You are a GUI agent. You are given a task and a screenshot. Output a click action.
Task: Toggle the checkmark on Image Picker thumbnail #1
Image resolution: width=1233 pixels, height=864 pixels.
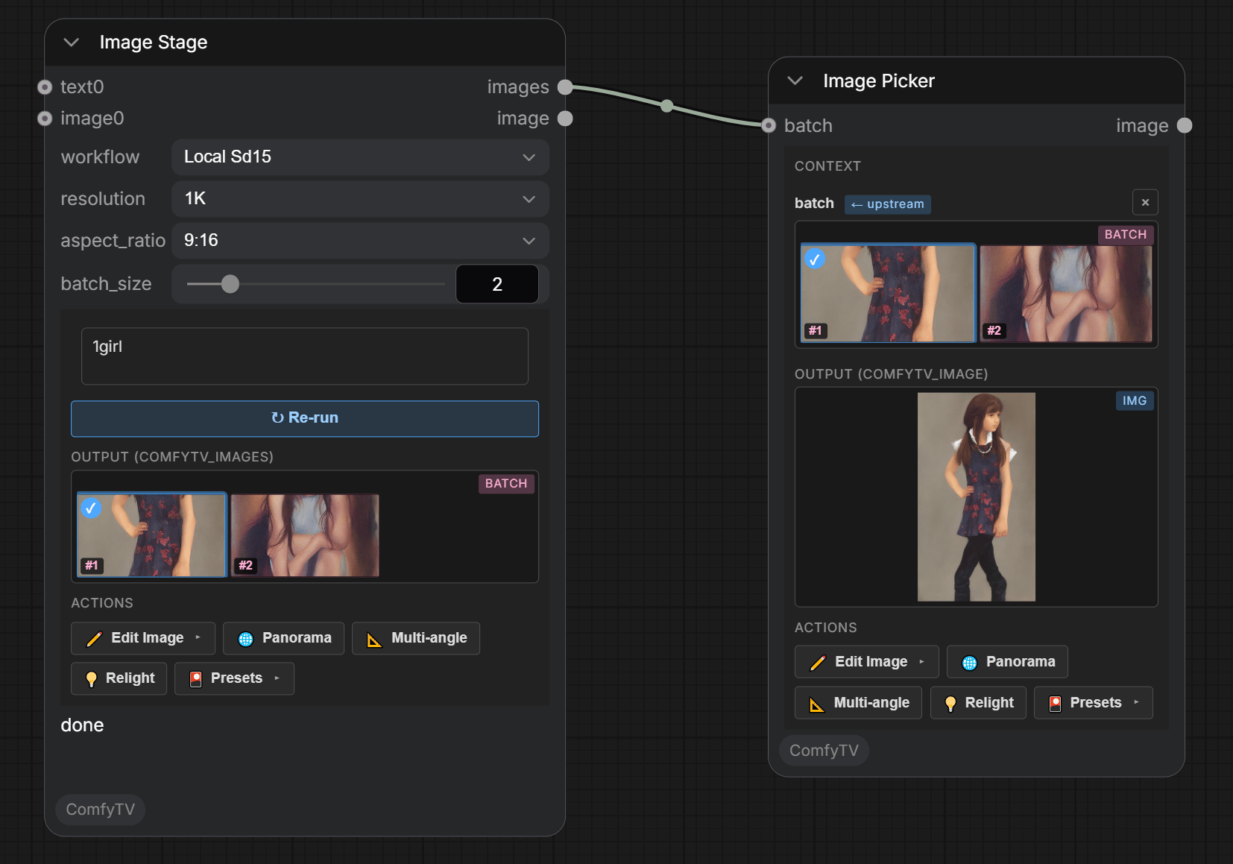(815, 259)
